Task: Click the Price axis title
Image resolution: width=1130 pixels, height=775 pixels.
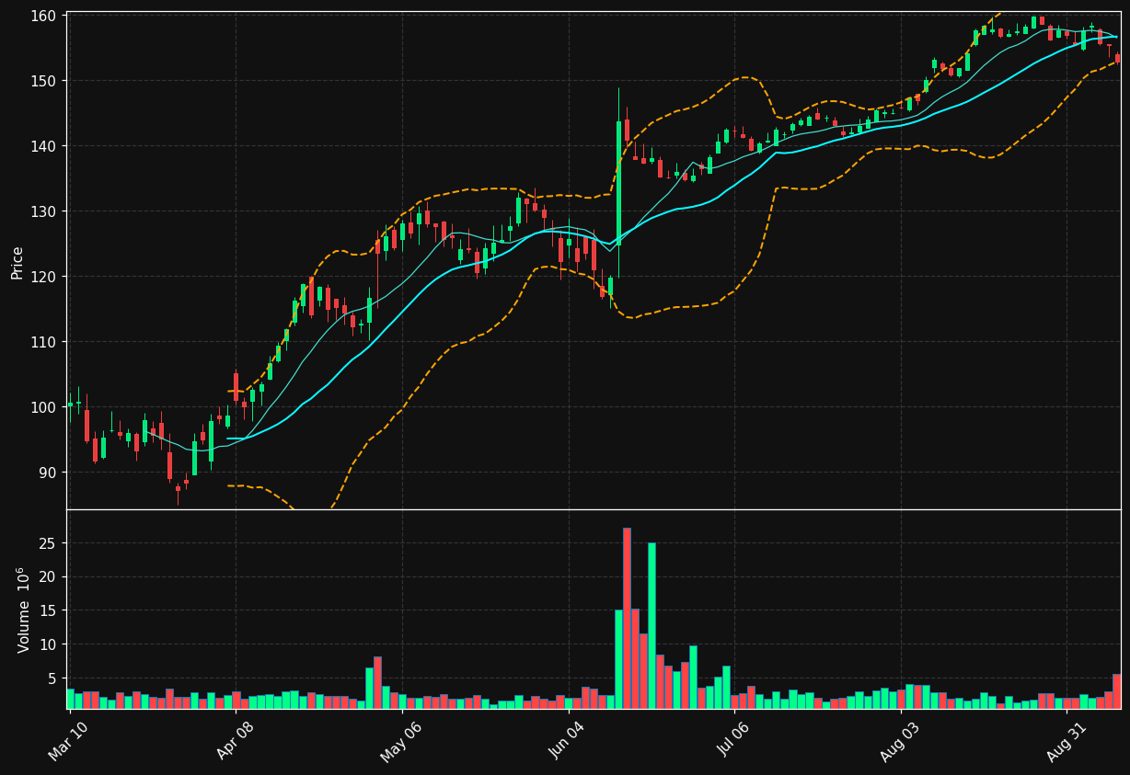Action: [x=17, y=262]
